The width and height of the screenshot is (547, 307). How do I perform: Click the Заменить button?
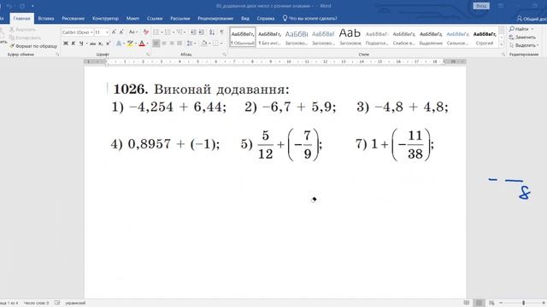[x=522, y=38]
